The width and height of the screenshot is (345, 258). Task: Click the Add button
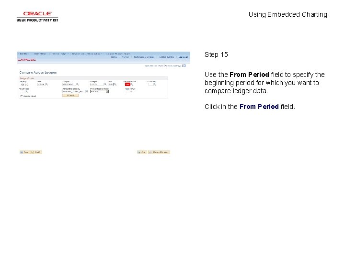click(x=142, y=152)
